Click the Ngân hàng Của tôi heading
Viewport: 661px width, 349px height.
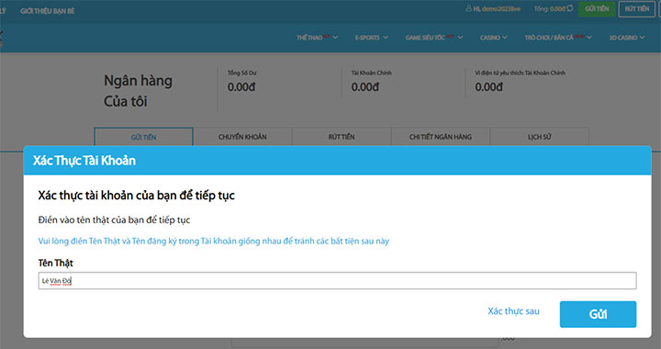click(138, 91)
